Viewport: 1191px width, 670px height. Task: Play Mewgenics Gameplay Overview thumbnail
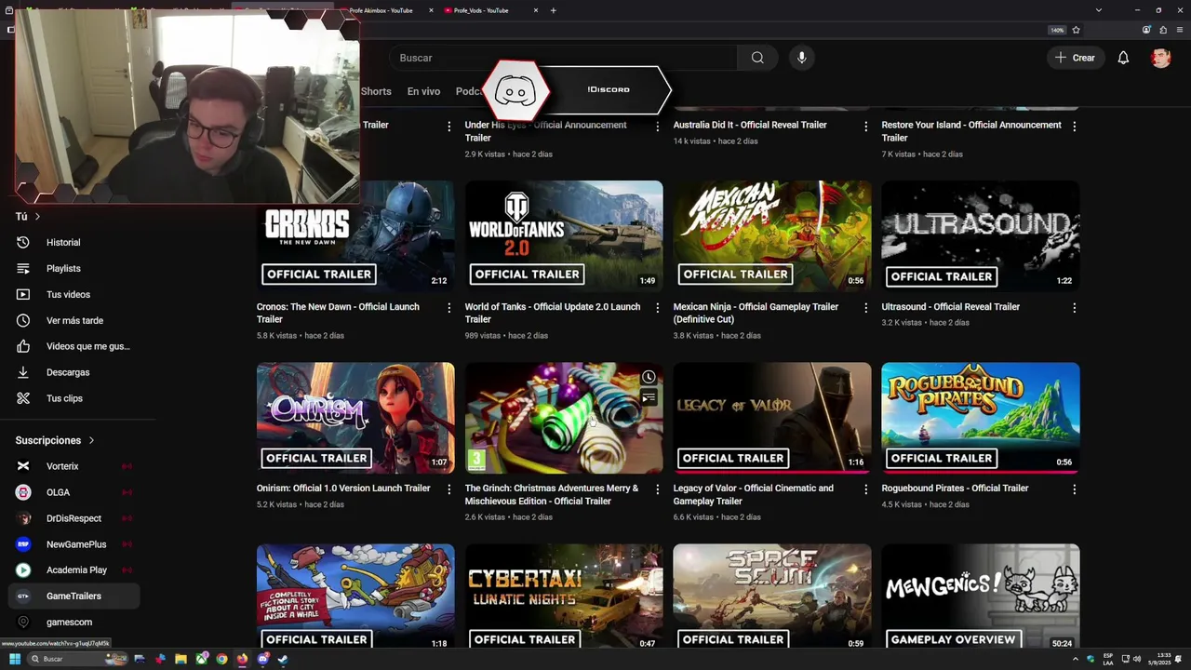tap(981, 596)
